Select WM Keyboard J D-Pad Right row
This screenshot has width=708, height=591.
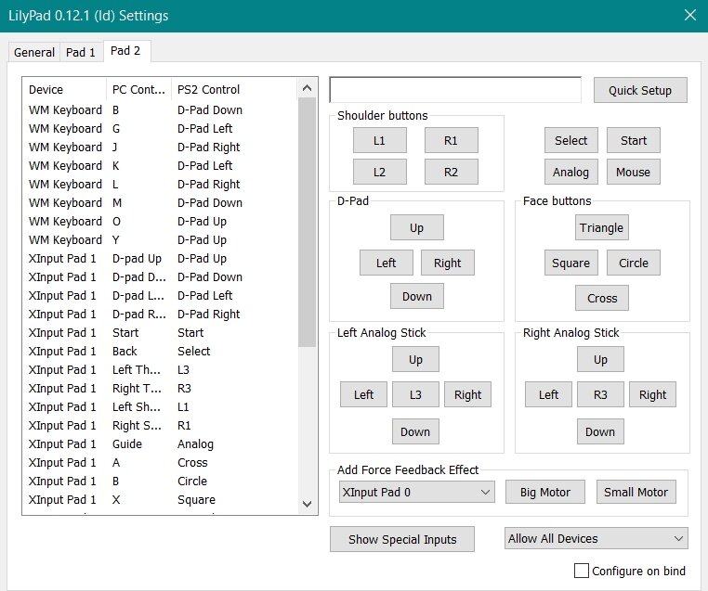click(x=161, y=147)
